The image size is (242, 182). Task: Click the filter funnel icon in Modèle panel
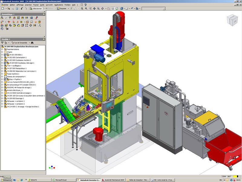coord(2,43)
